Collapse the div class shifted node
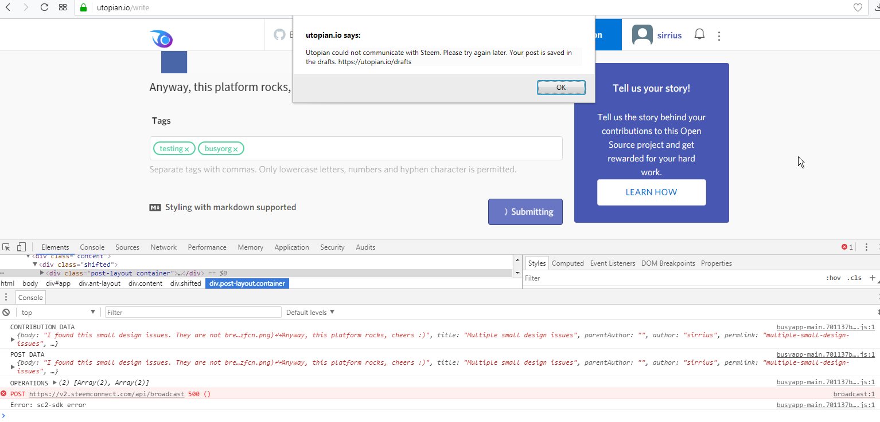The height and width of the screenshot is (422, 880). (x=35, y=265)
